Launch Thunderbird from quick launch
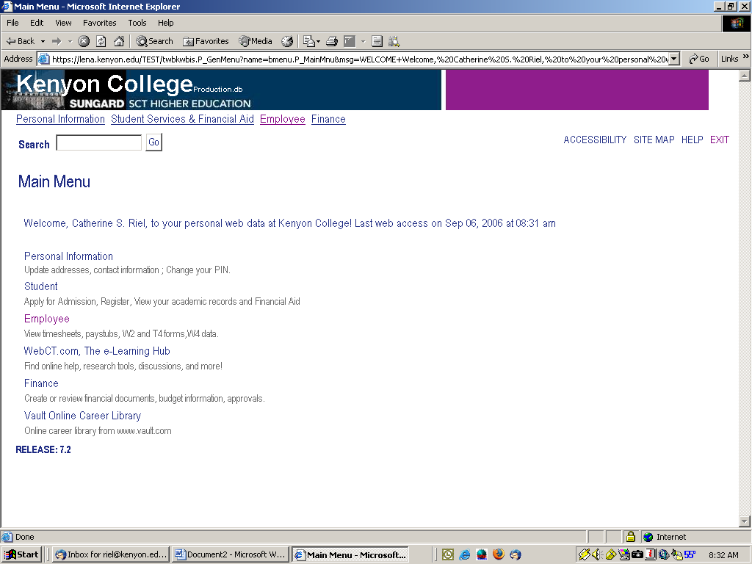The width and height of the screenshot is (752, 564). 516,554
